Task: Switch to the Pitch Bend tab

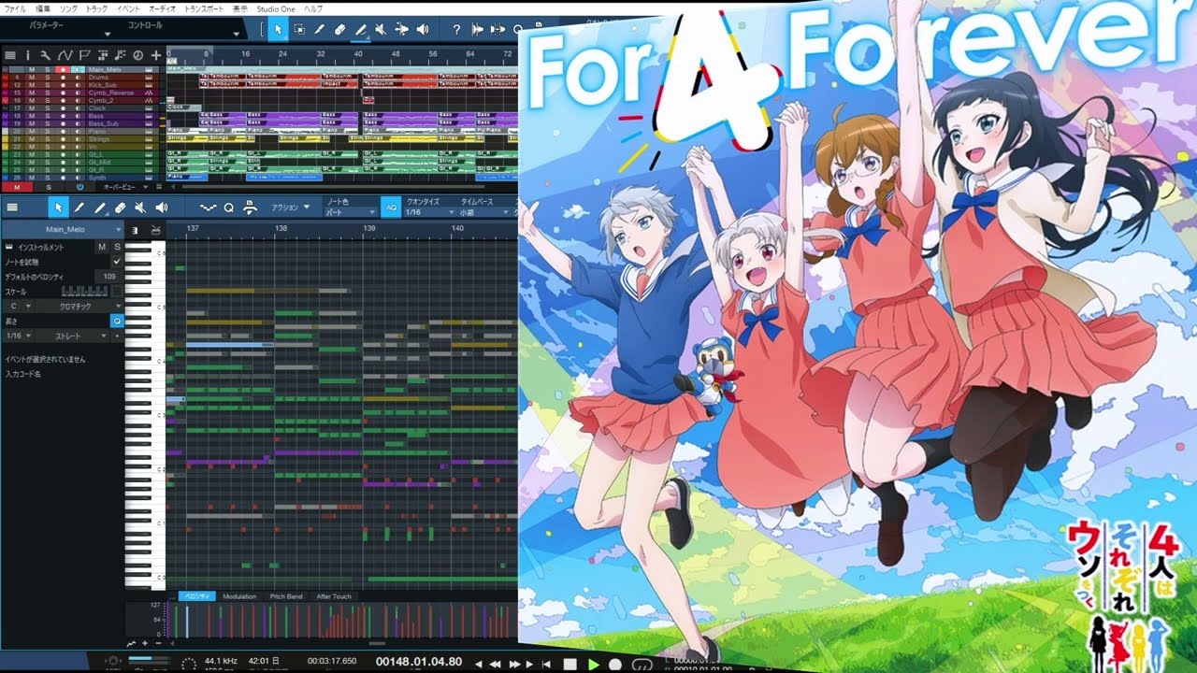Action: click(286, 596)
